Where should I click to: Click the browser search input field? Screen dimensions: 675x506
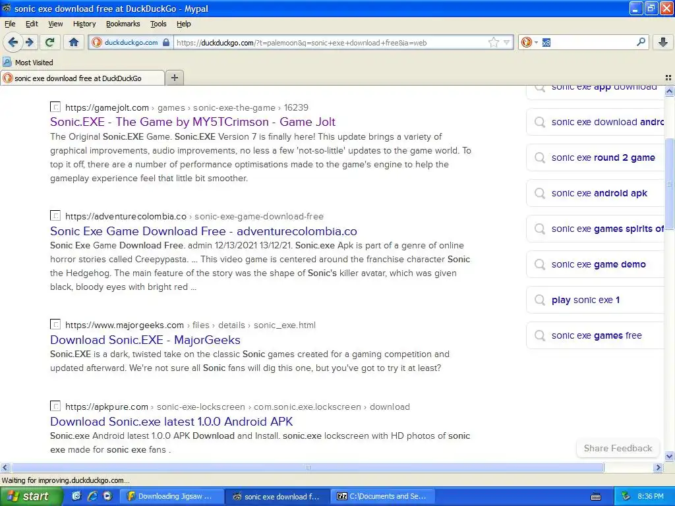pyautogui.click(x=587, y=42)
